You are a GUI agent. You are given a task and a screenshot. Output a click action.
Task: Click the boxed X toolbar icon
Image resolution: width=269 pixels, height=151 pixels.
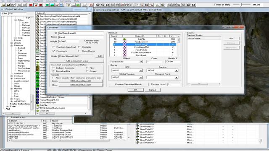click(x=146, y=5)
